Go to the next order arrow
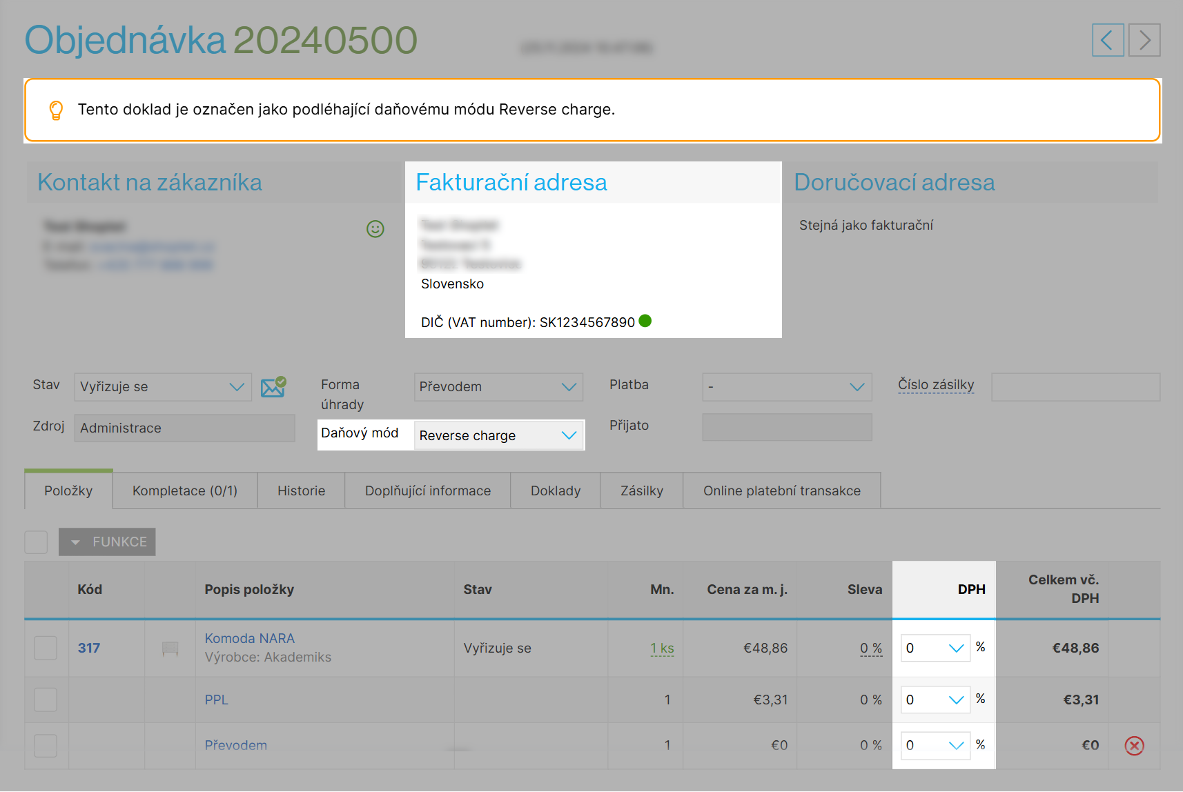This screenshot has height=792, width=1183. [x=1144, y=40]
